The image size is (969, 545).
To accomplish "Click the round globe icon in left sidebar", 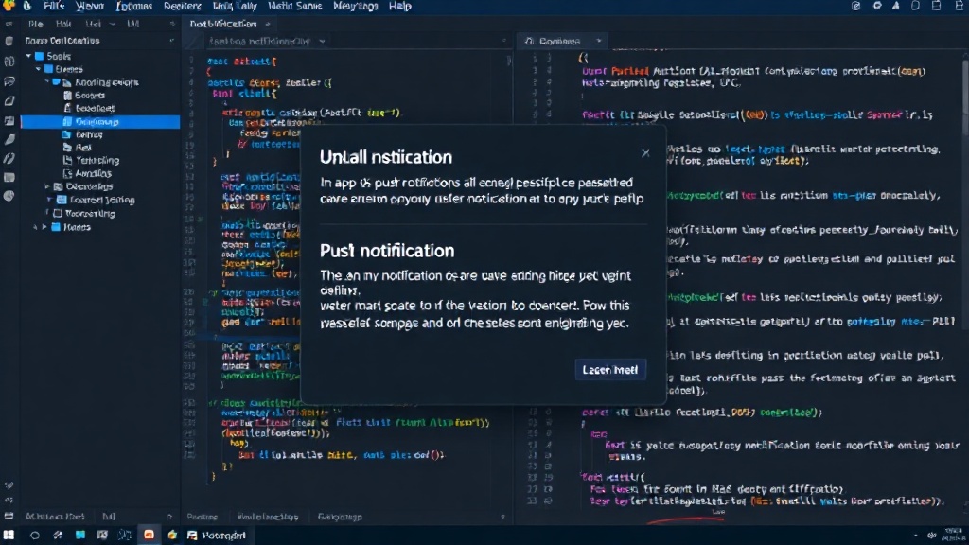I will pos(9,197).
